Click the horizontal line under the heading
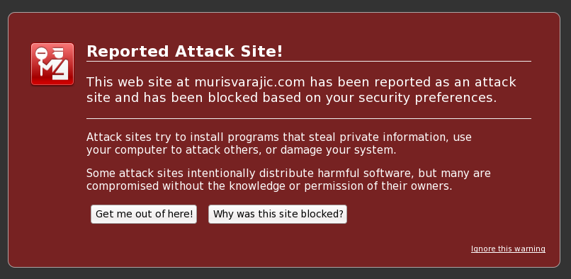This screenshot has height=279, width=571. pos(309,62)
